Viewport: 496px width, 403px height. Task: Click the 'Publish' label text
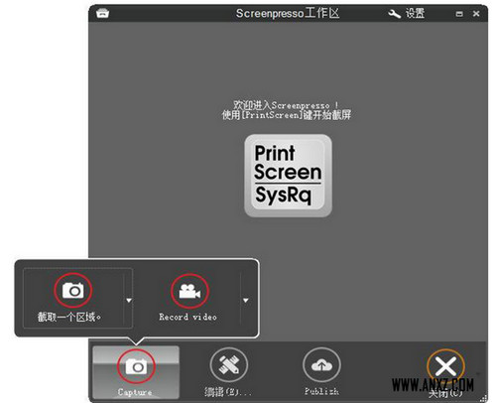(321, 391)
